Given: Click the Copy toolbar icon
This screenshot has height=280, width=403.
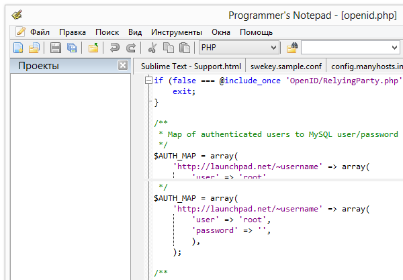Looking at the screenshot, I should tap(167, 48).
